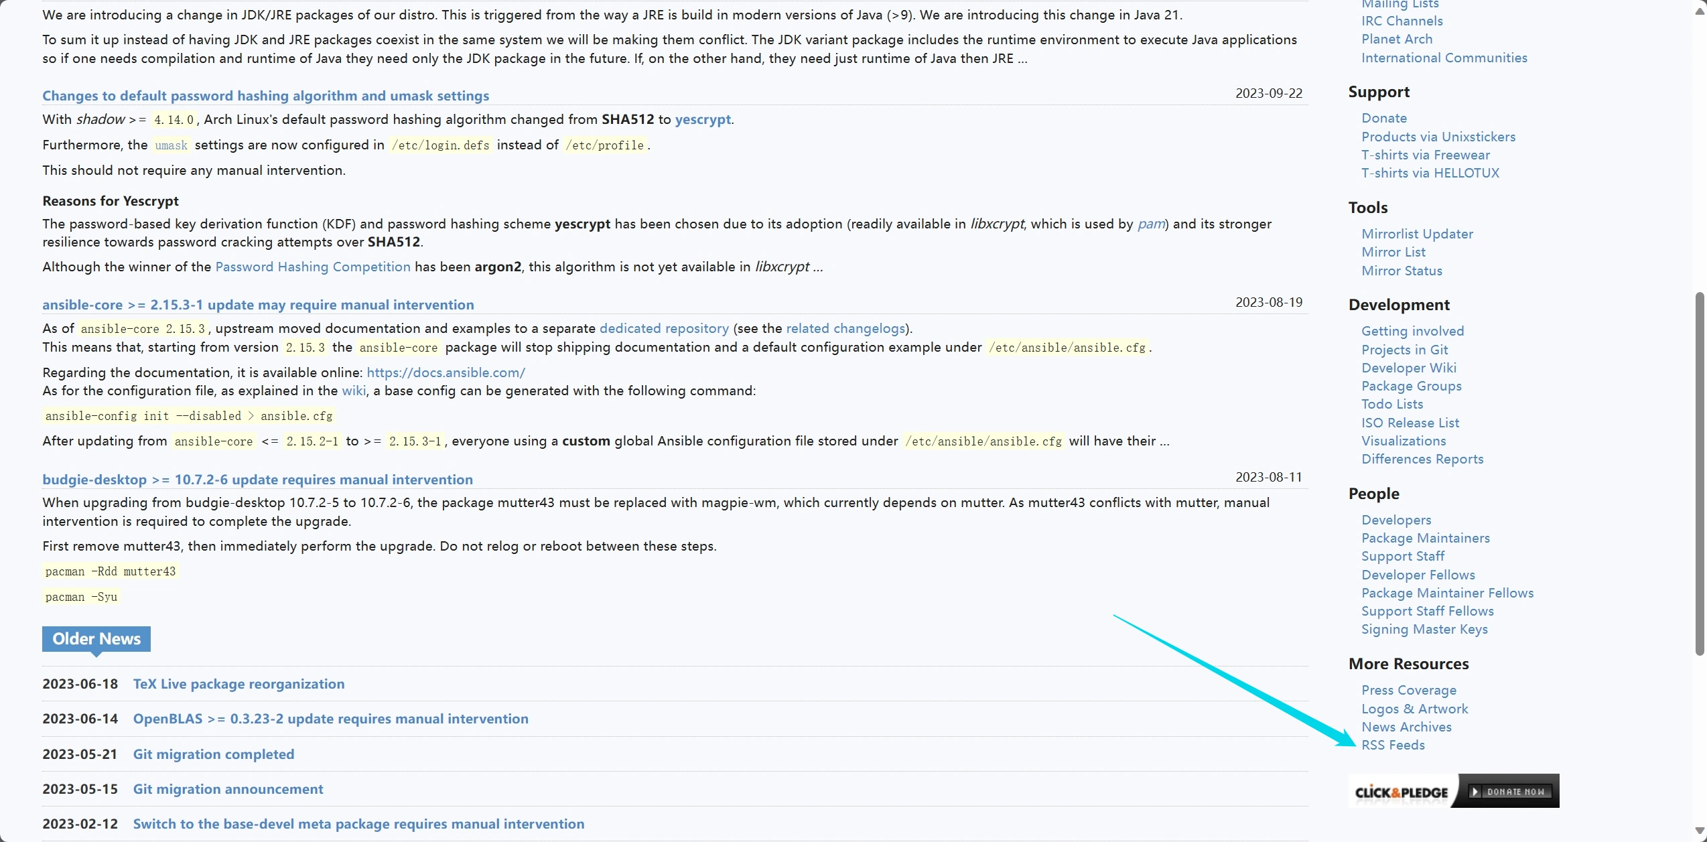Screen dimensions: 1707x842
Task: Open ISO Release List link
Action: (1410, 423)
